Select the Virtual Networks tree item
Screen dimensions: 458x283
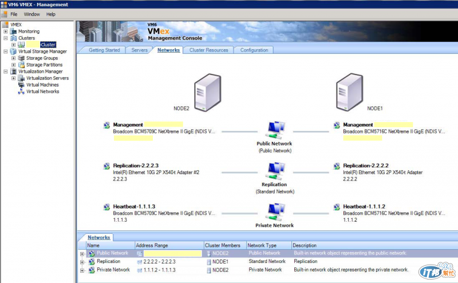(42, 92)
